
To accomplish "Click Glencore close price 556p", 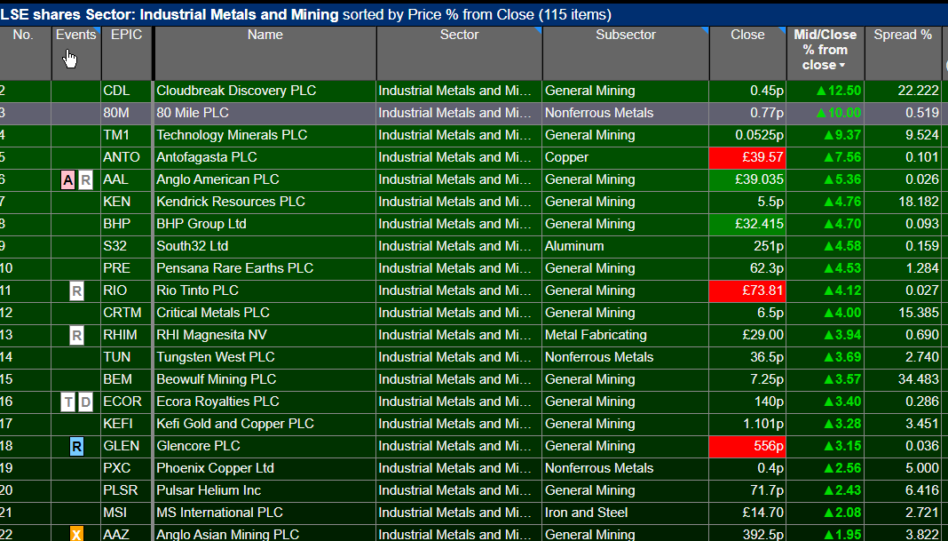I will (747, 447).
